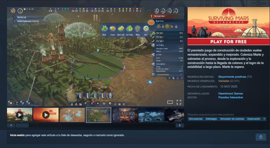The height and width of the screenshot is (148, 270).
Task: Click the RESEÑAS RECIENTES label
Action: click(201, 77)
